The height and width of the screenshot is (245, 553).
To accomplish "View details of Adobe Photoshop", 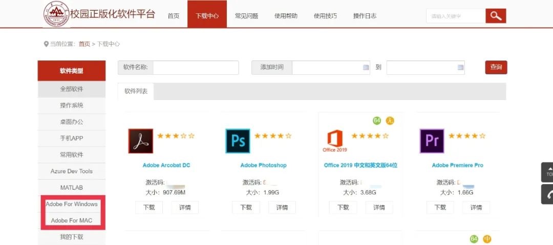I will (x=282, y=207).
